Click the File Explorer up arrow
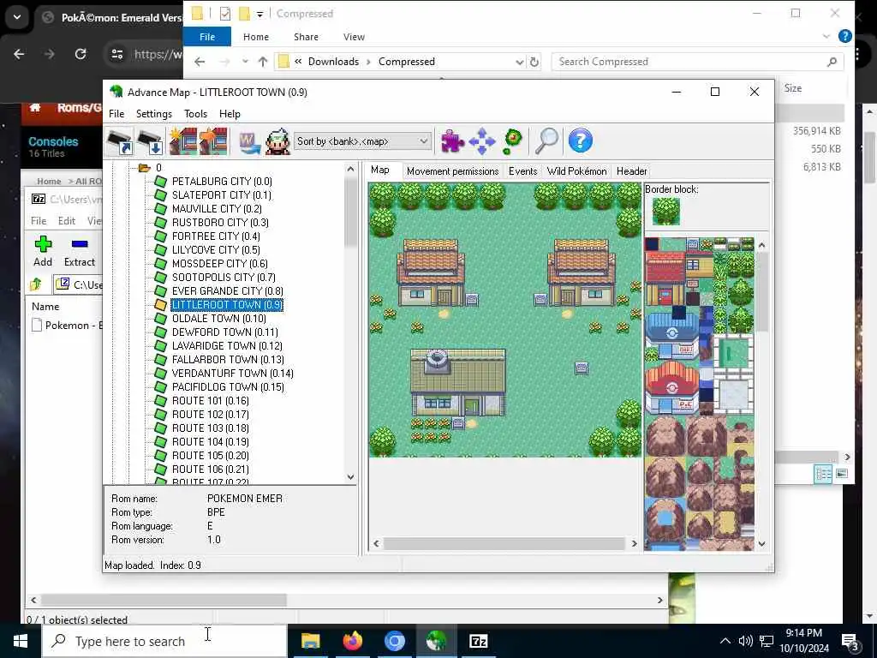 click(x=263, y=62)
